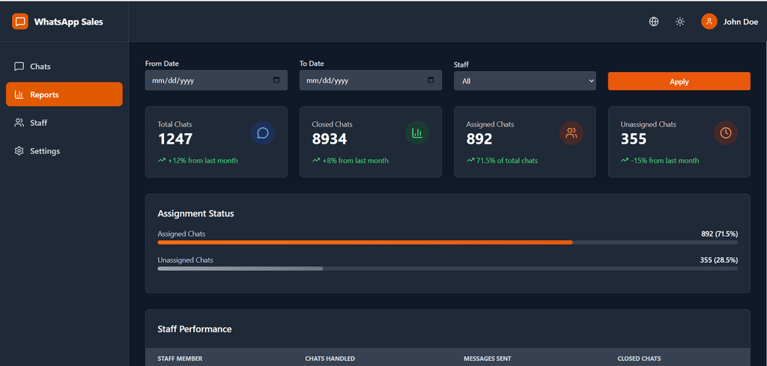Open the To Date calendar picker
This screenshot has width=767, height=366.
click(431, 80)
